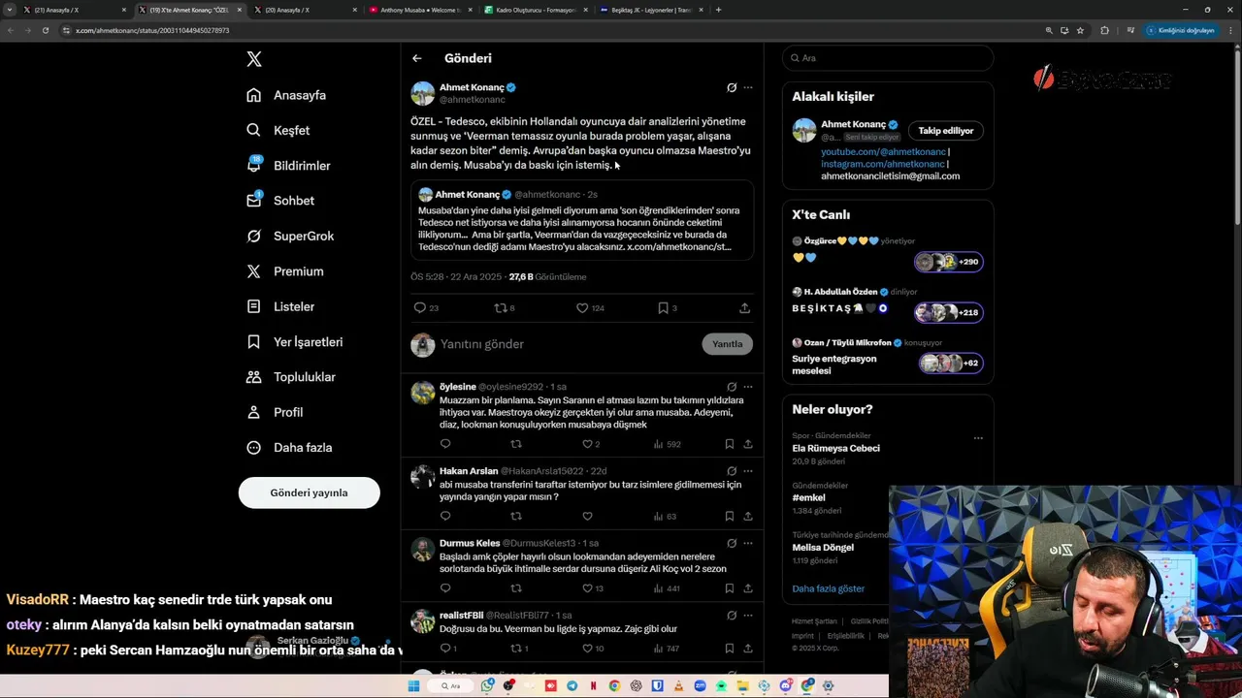1242x698 pixels.
Task: Open Anasayfa from the sidebar
Action: (286, 95)
